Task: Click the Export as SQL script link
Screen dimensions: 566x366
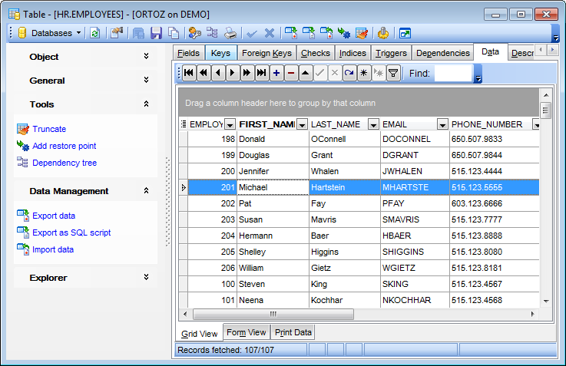Action: (x=71, y=232)
